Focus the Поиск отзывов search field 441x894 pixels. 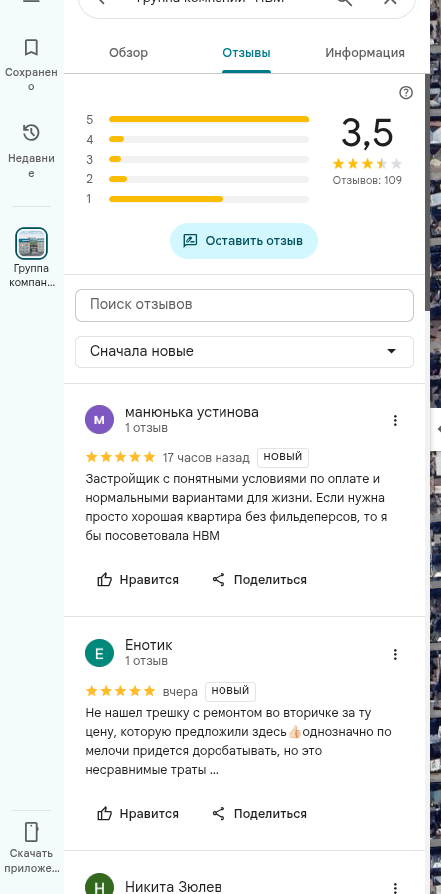click(244, 305)
